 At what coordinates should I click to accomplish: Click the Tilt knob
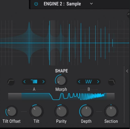point(36,111)
